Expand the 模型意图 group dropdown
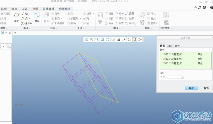Screen dimensions: 213x124 coord(166,28)
